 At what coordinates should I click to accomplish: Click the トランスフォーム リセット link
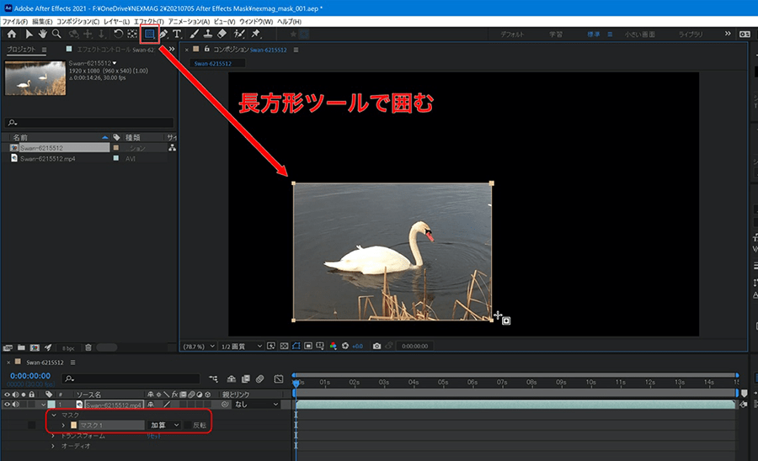[154, 436]
